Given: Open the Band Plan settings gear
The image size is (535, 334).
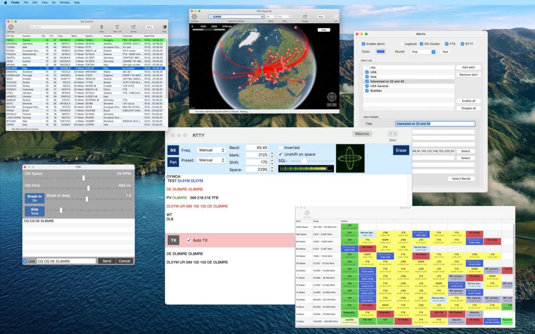Looking at the screenshot, I should [x=307, y=213].
